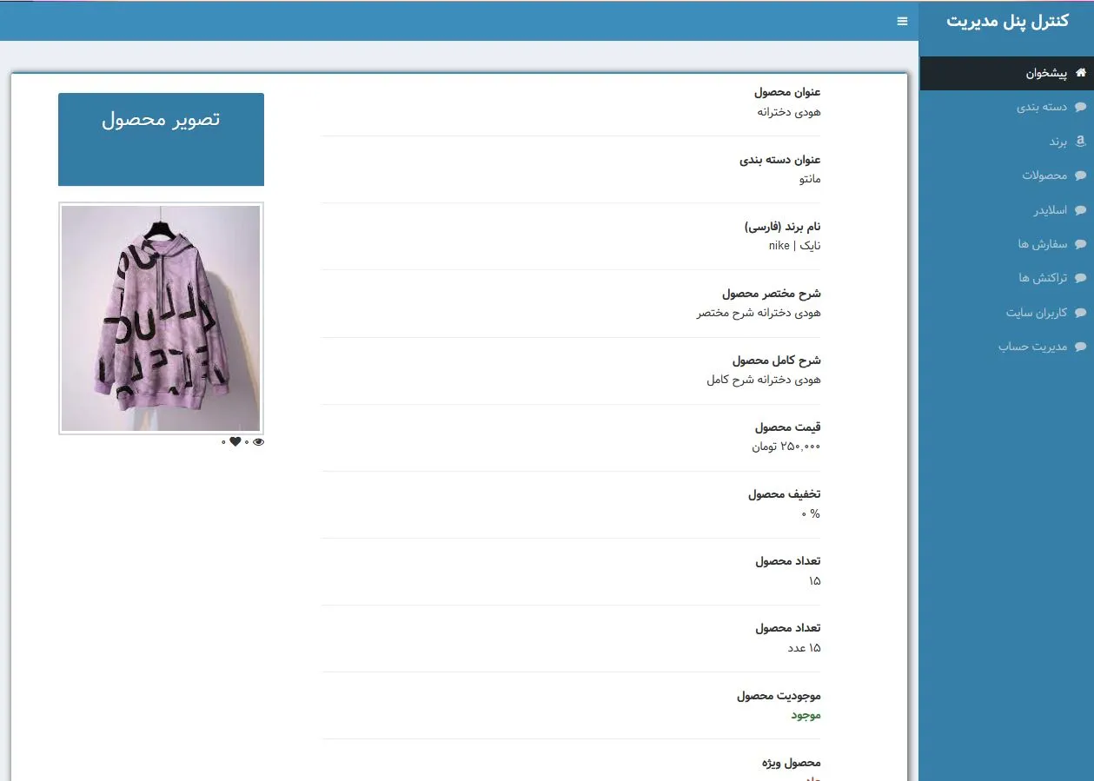
Task: Click the eye views icon under product image
Action: pos(258,442)
